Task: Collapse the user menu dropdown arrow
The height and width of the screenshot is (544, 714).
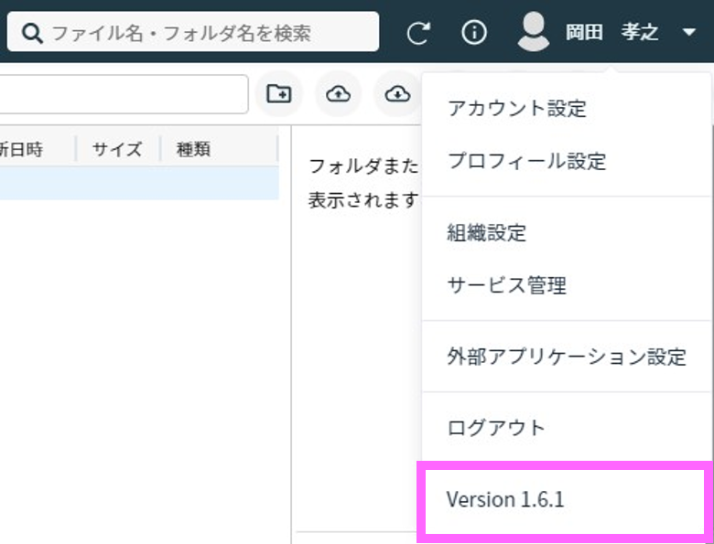Action: coord(689,33)
